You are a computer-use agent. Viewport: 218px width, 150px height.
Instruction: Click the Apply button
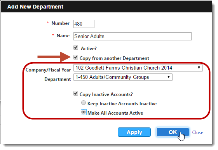click(134, 132)
